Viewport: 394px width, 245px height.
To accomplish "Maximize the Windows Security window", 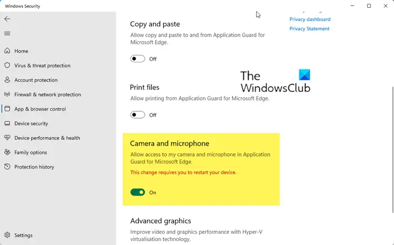I will tap(369, 6).
